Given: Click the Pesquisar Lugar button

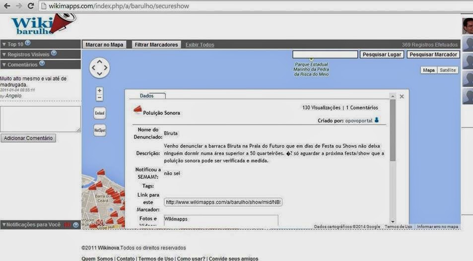Looking at the screenshot, I should [x=382, y=54].
